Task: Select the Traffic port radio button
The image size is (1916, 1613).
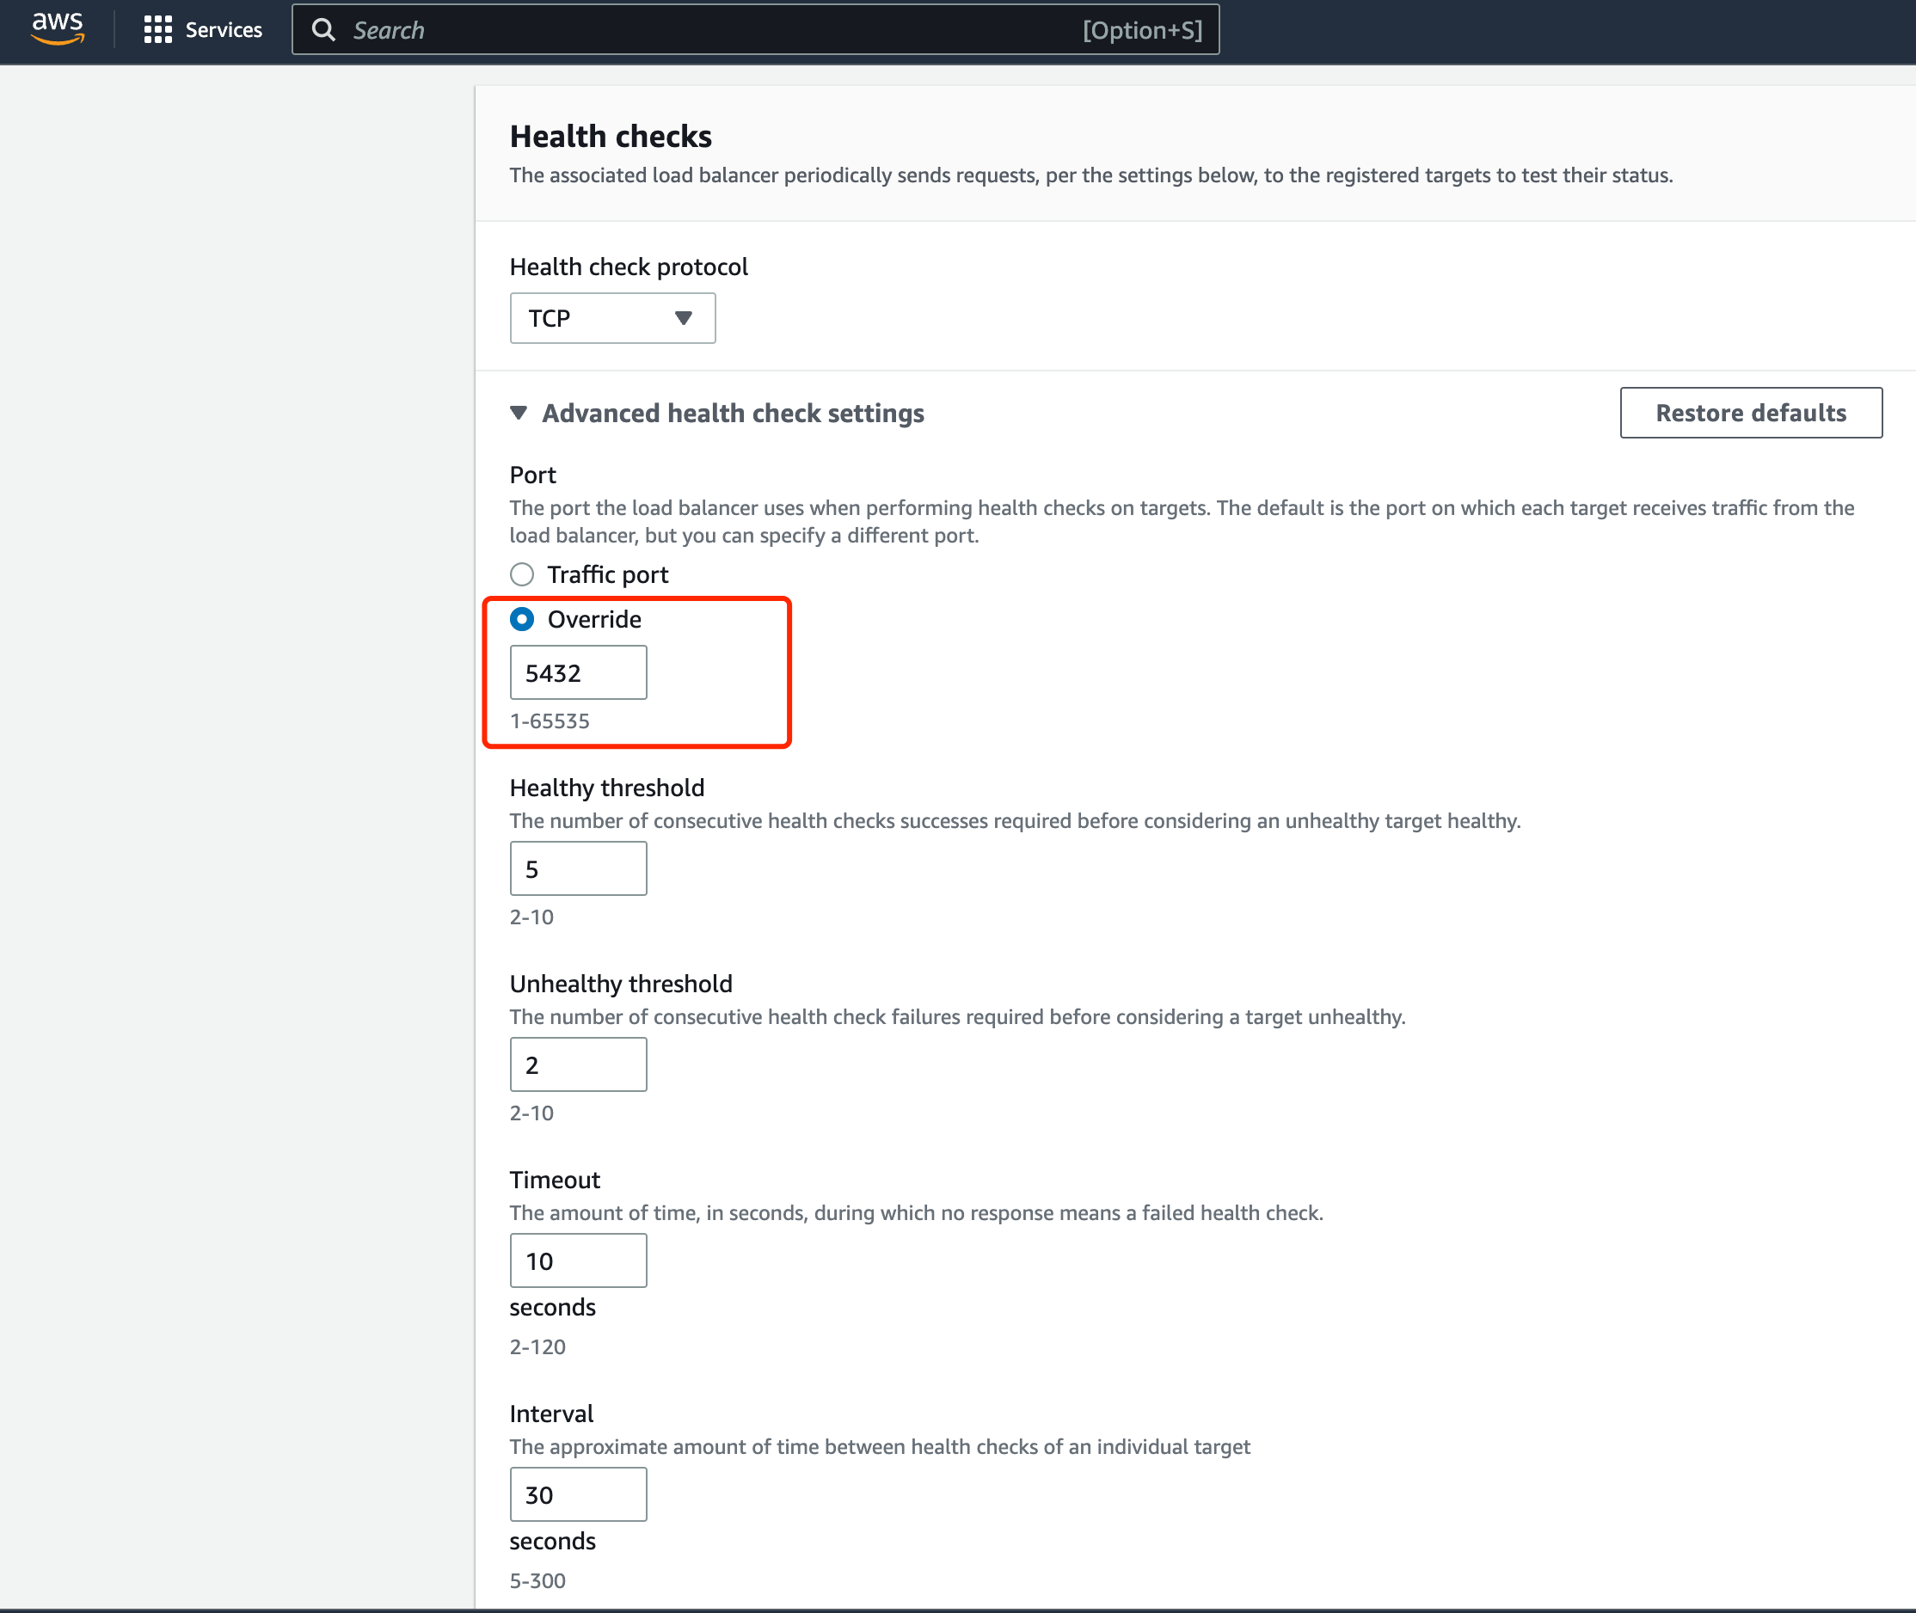Action: 521,574
